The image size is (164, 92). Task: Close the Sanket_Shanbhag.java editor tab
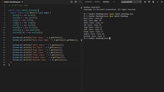pos(22,2)
